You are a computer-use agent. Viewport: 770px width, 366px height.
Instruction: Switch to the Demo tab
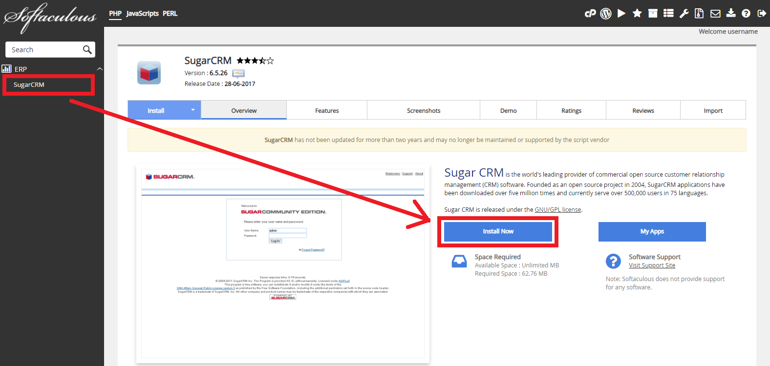point(508,110)
